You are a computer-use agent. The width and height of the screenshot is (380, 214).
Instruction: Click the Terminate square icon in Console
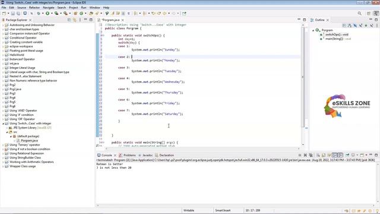[x=300, y=155]
